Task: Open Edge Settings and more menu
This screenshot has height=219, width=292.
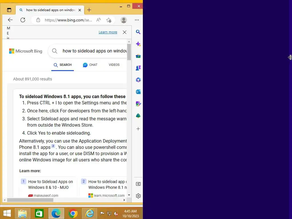Action: point(137,20)
